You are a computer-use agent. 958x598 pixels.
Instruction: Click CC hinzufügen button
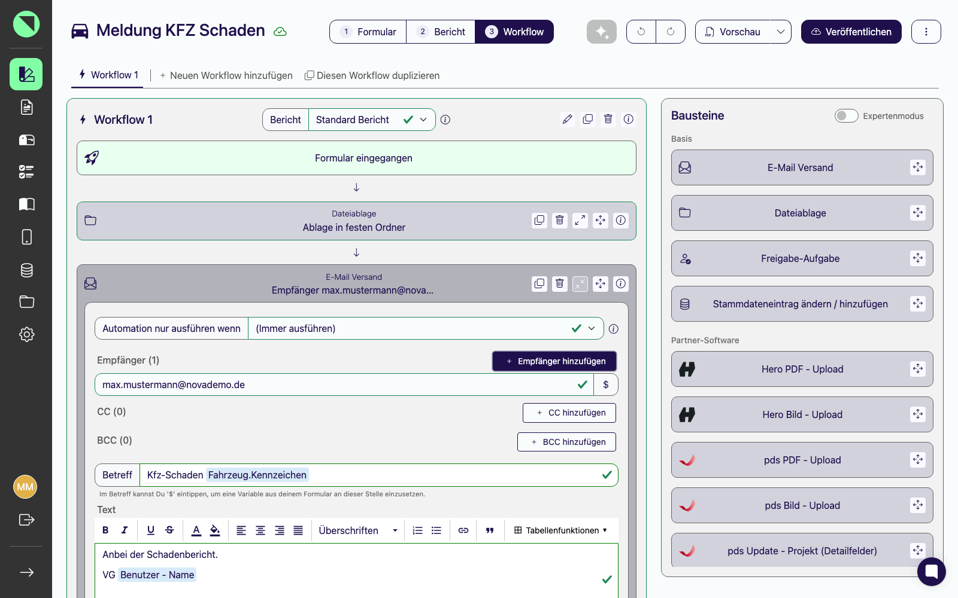point(569,413)
